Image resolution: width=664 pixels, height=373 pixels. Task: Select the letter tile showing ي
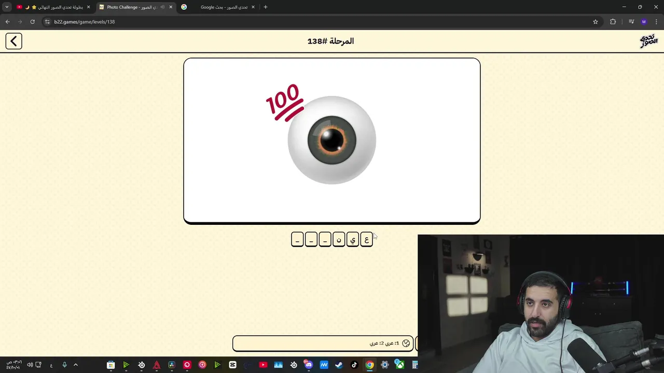click(x=353, y=239)
